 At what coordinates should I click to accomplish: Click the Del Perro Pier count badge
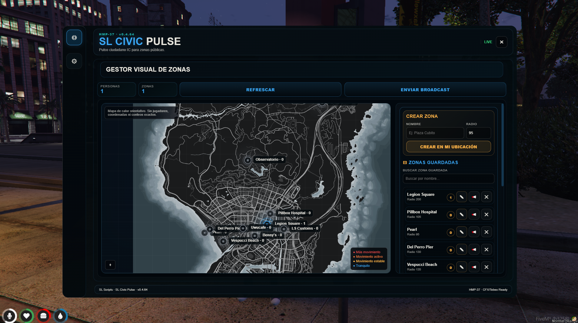pyautogui.click(x=450, y=250)
